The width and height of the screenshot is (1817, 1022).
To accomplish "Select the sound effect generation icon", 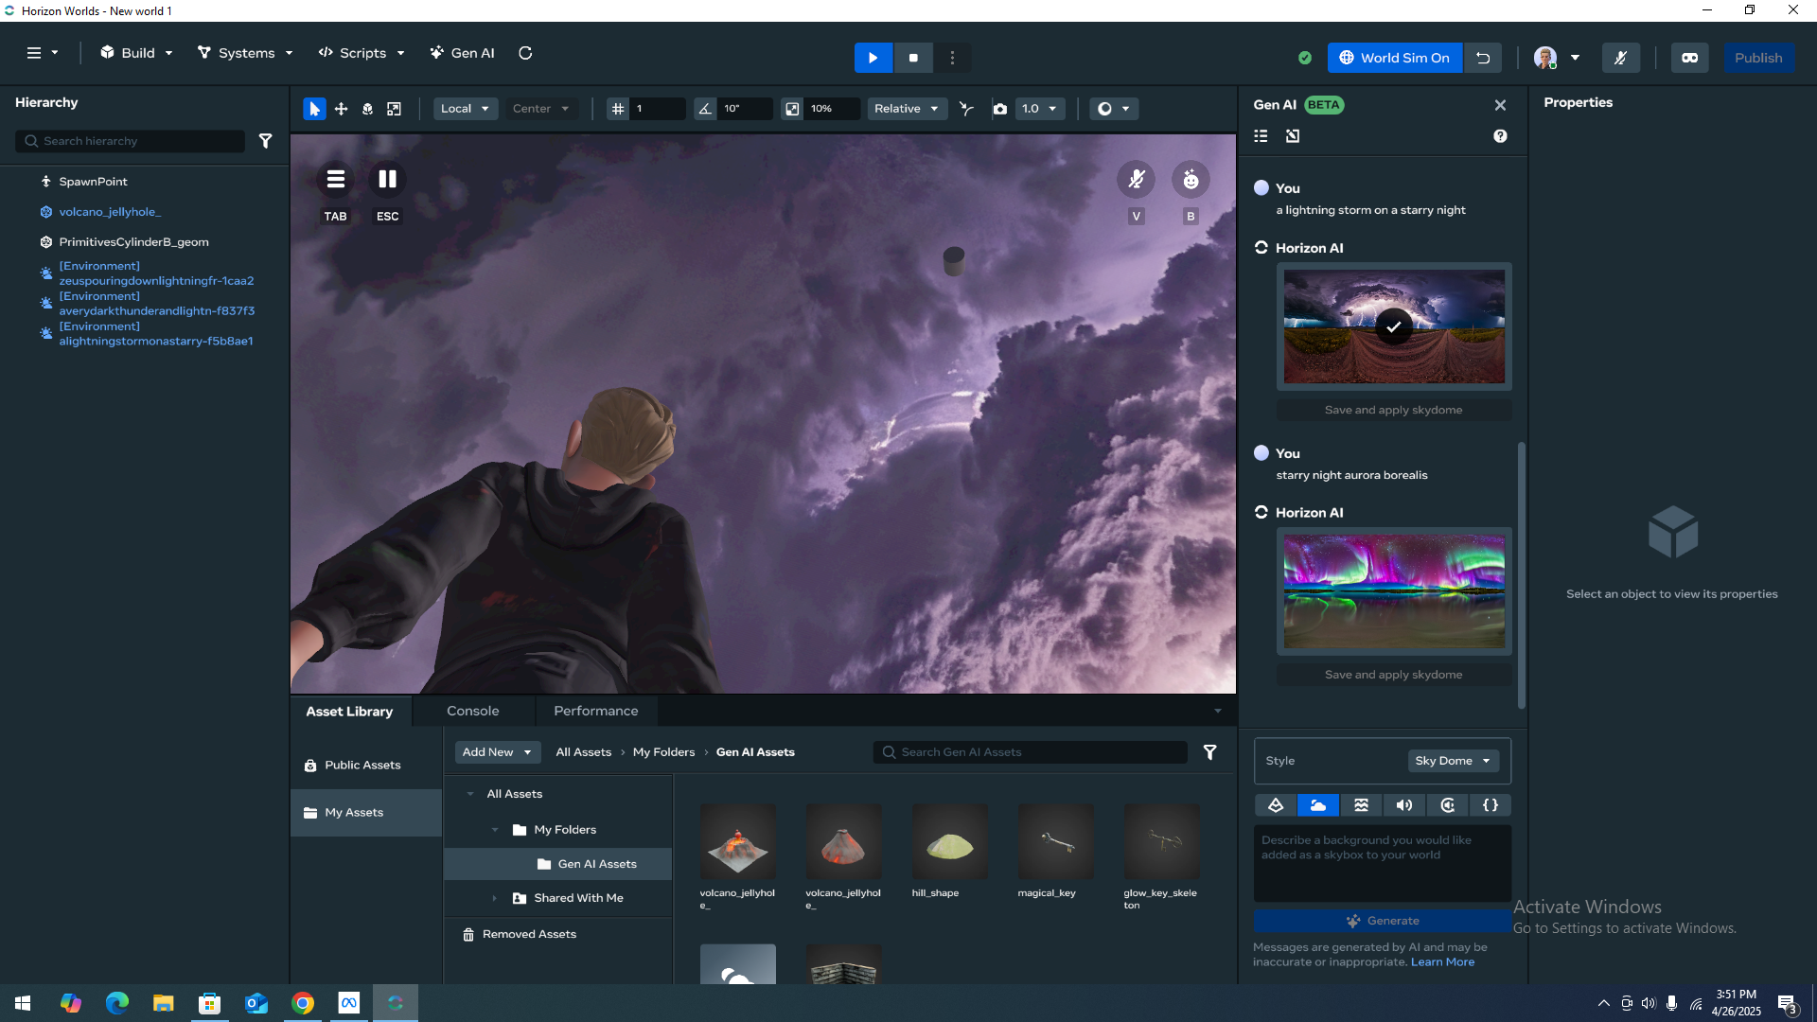I will [x=1404, y=805].
